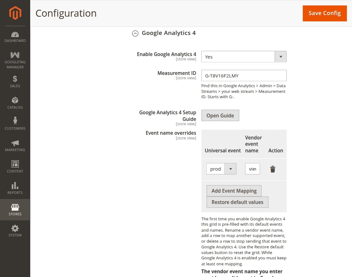This screenshot has width=352, height=277.
Task: Click the Event name overrides label
Action: pyautogui.click(x=171, y=133)
